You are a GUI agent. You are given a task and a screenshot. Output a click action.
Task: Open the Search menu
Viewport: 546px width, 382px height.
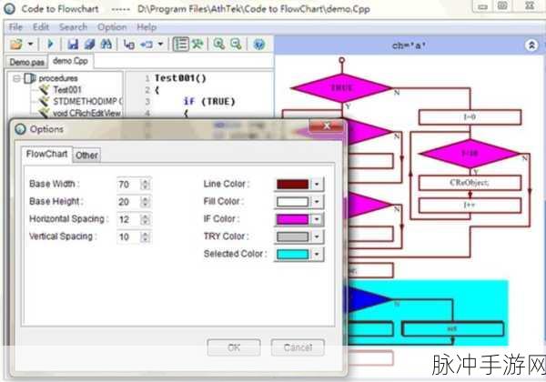(x=73, y=27)
